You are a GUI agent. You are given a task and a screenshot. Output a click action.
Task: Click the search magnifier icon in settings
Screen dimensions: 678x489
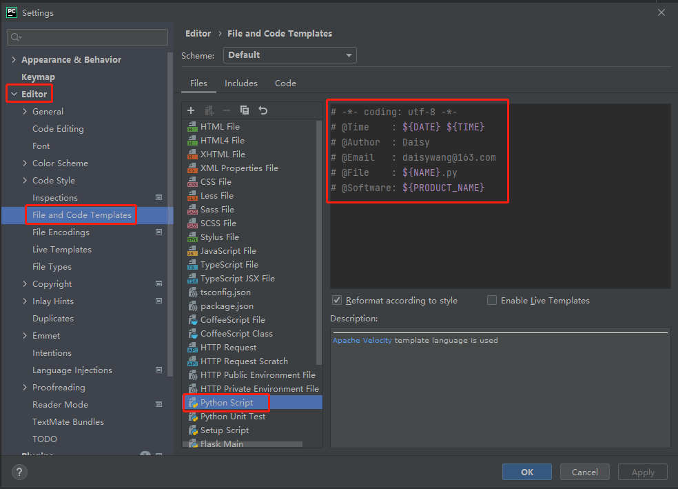click(x=16, y=37)
